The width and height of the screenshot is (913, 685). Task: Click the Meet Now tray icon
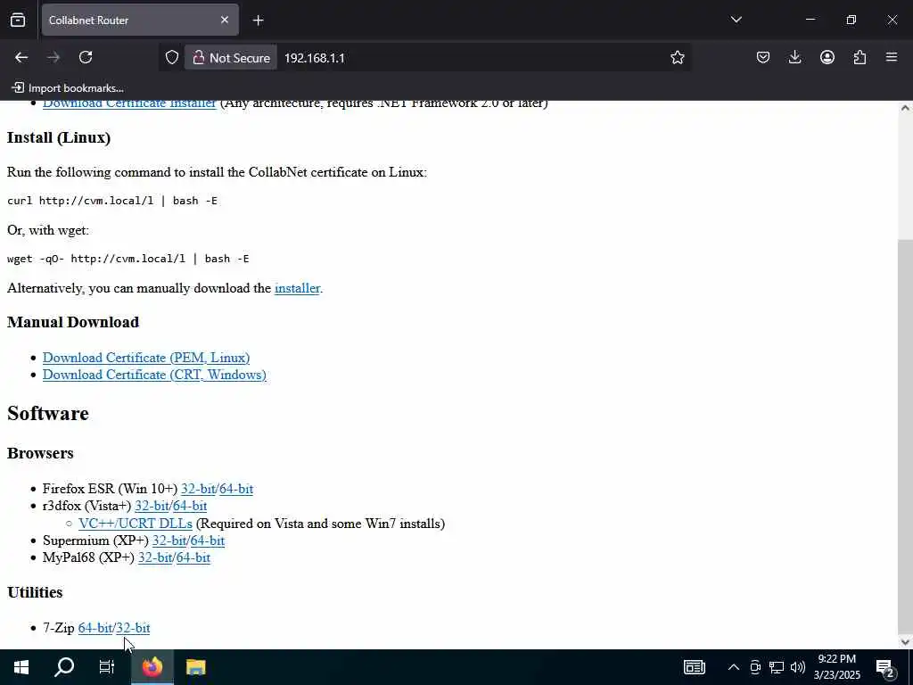(755, 667)
